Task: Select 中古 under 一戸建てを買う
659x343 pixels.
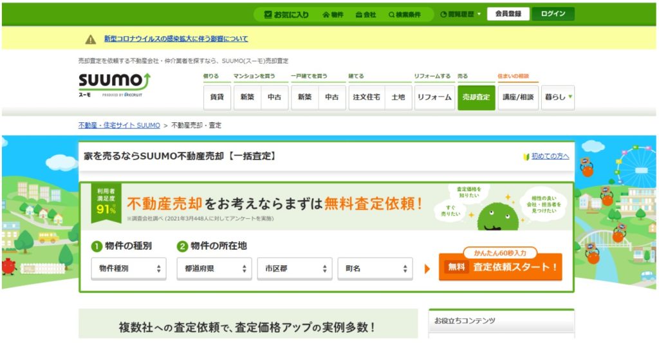Action: (332, 98)
